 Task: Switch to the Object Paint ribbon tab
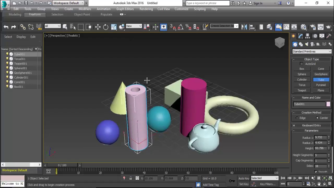coord(82,14)
